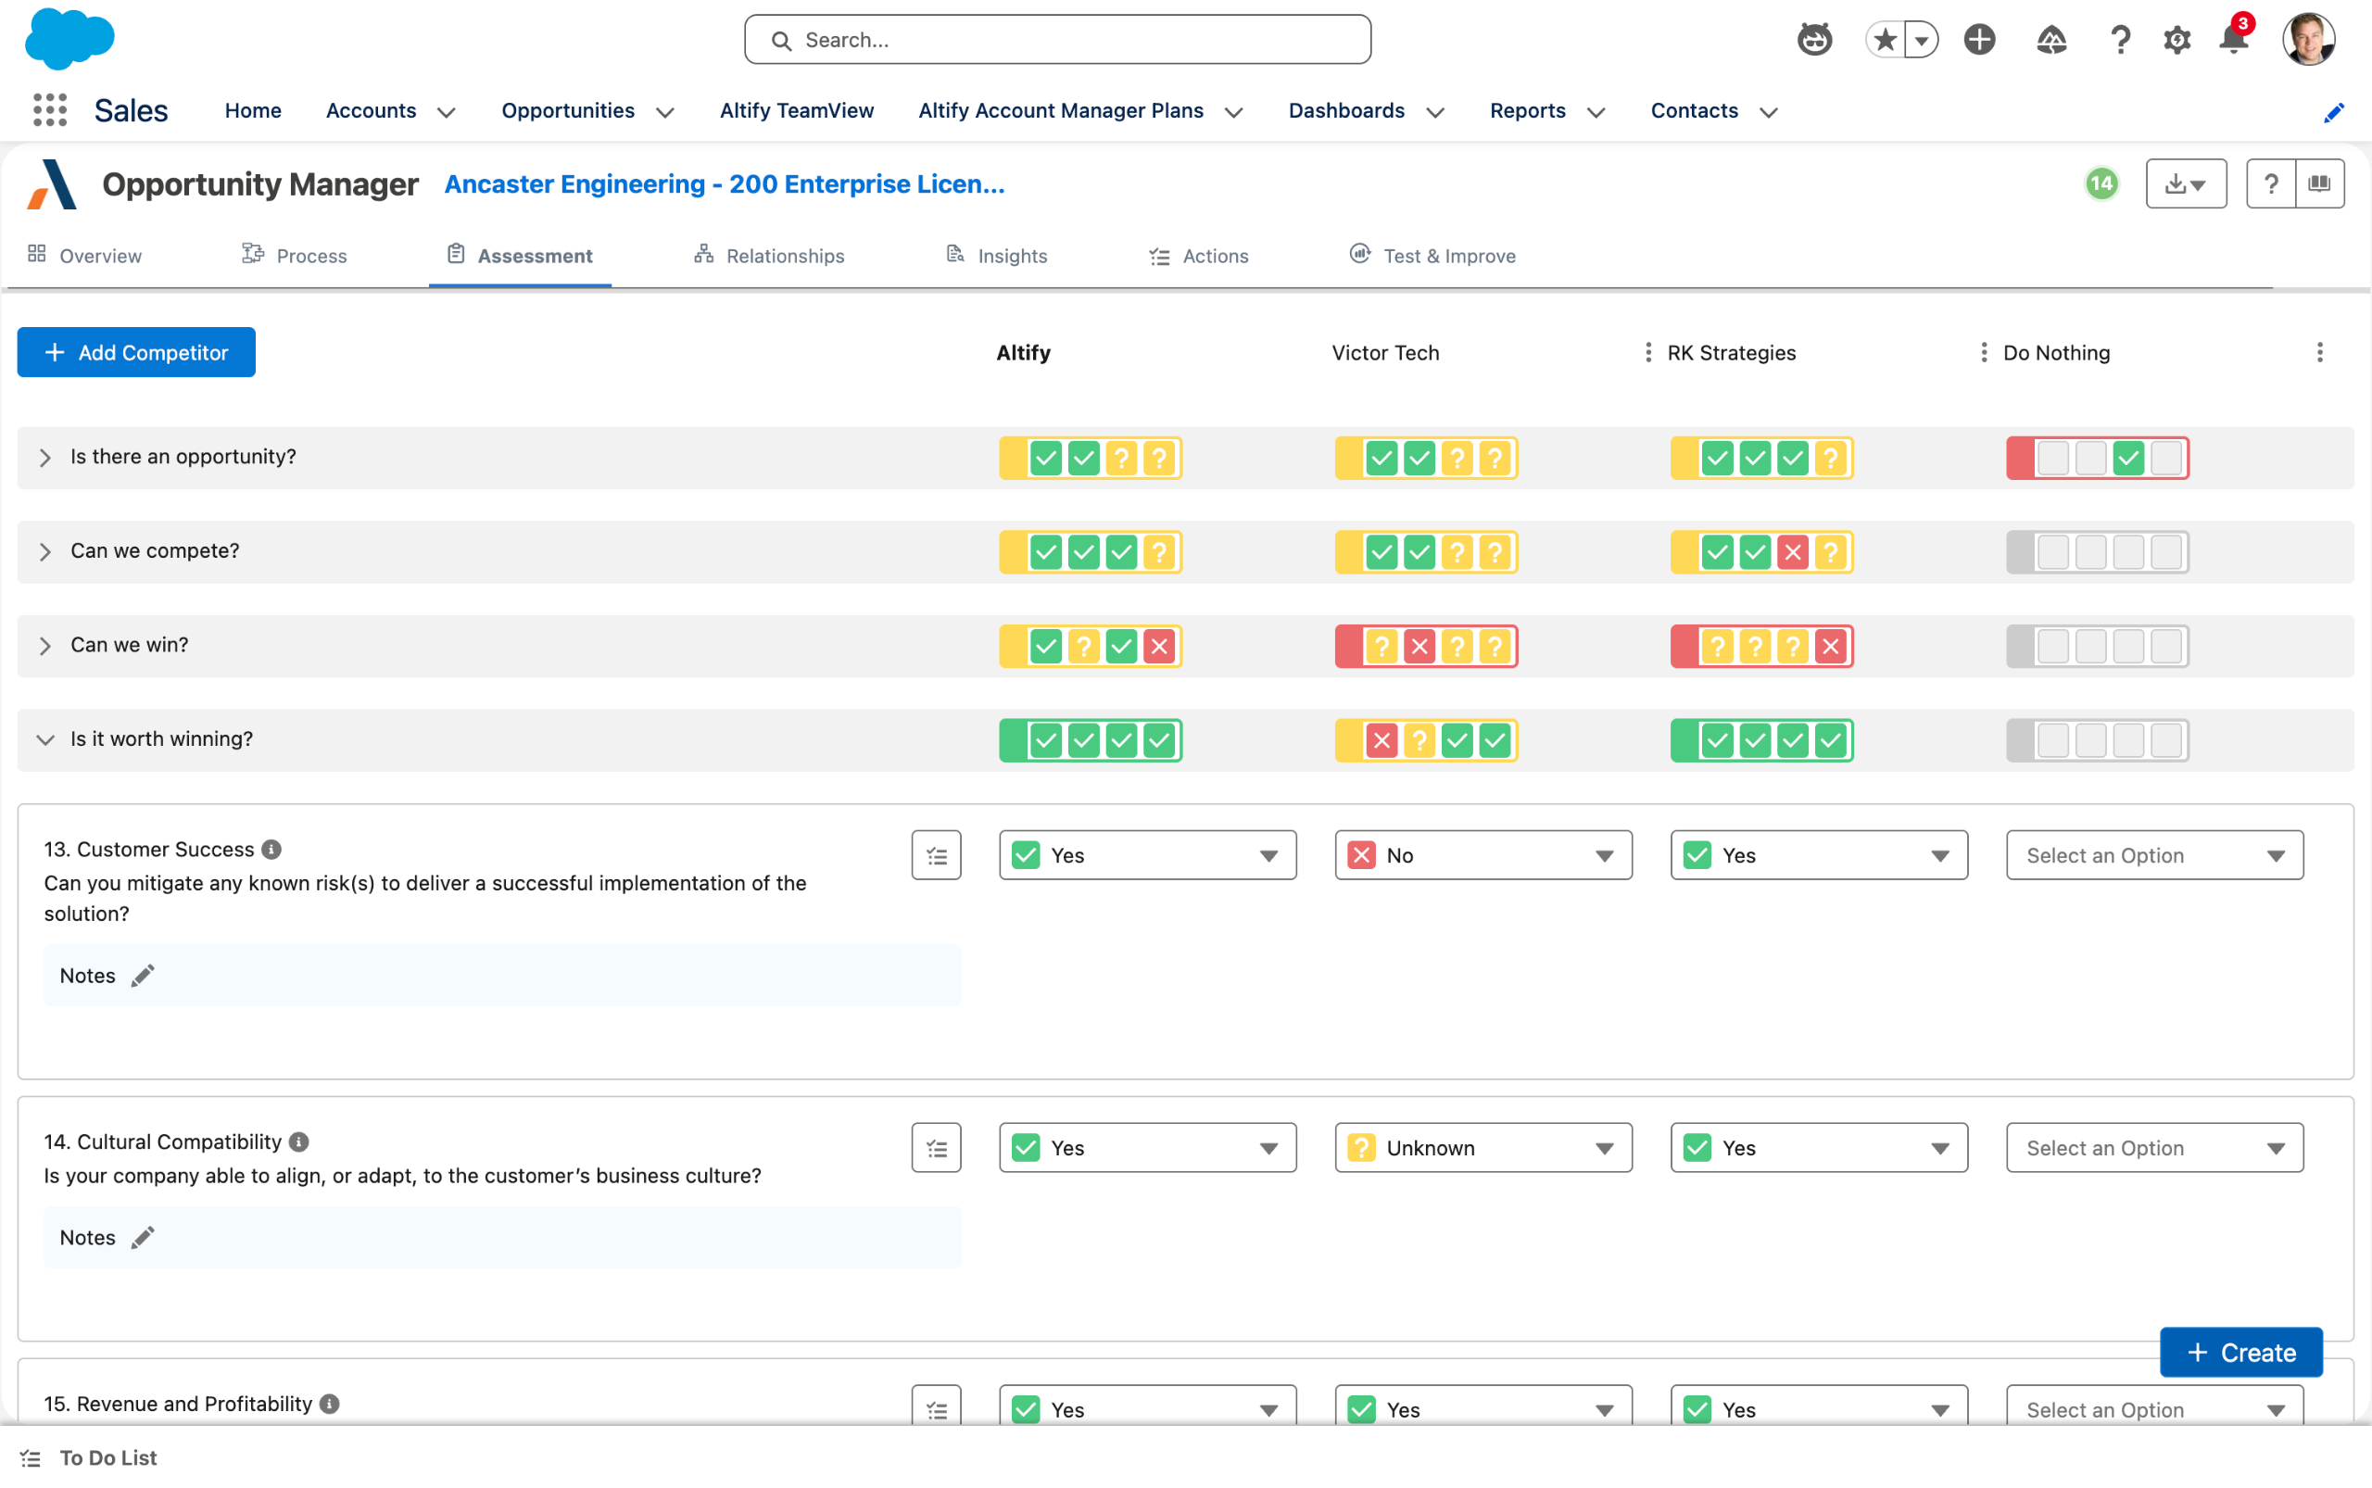The width and height of the screenshot is (2372, 1488).
Task: Expand the 'Can we compete?' section
Action: tap(45, 551)
